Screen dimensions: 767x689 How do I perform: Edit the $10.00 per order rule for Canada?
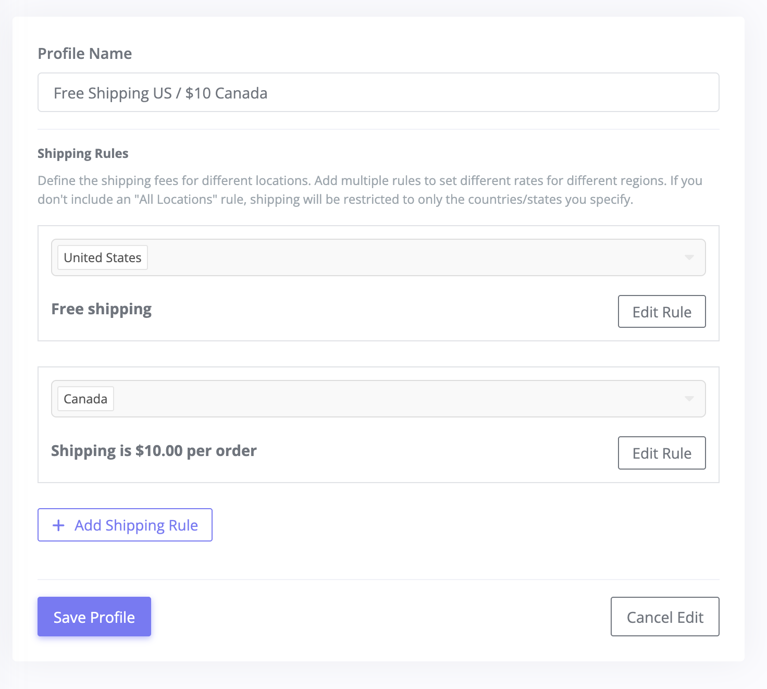(661, 453)
